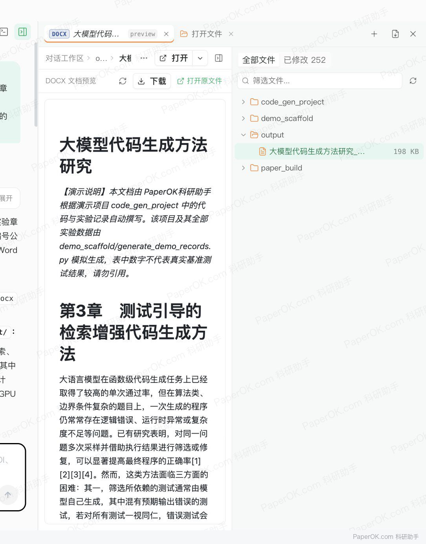Click the file download icon in top bar
This screenshot has height=544, width=426.
[x=395, y=34]
